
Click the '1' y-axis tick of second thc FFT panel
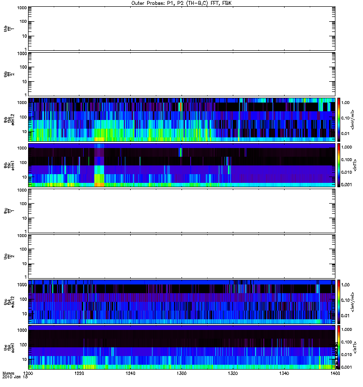point(26,277)
